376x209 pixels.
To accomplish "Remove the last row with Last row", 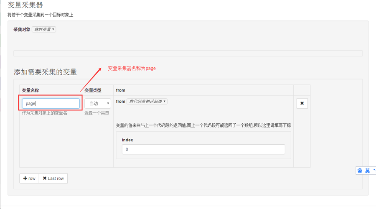I will [53, 178].
